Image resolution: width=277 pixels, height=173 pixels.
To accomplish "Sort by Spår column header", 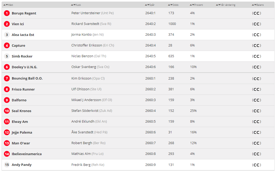I will coord(150,5).
